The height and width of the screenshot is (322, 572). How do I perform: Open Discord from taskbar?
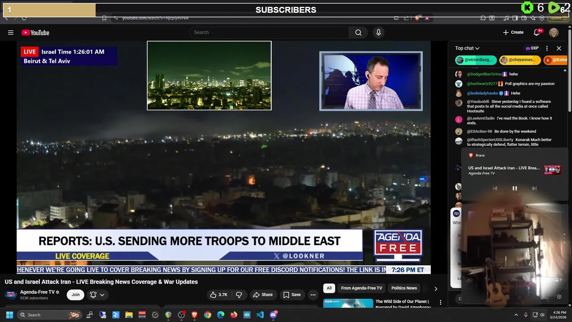[273, 315]
